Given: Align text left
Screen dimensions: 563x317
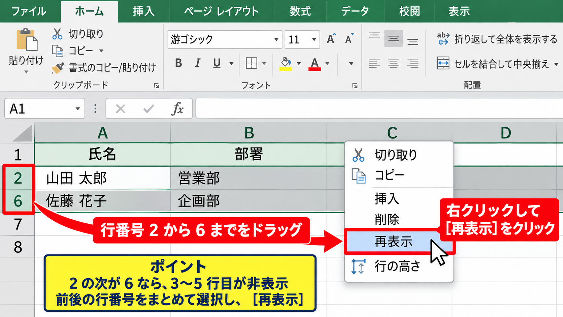Looking at the screenshot, I should (x=374, y=63).
